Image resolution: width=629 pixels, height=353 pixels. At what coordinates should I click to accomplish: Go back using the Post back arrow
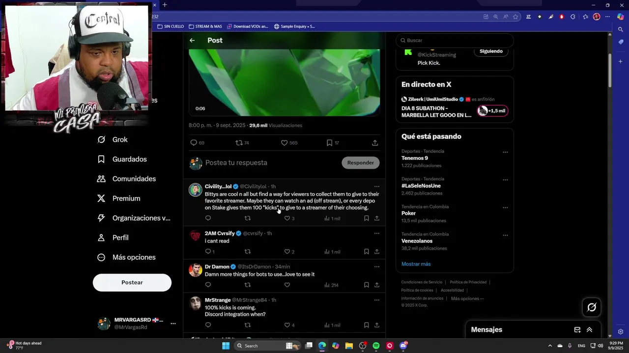pos(192,40)
